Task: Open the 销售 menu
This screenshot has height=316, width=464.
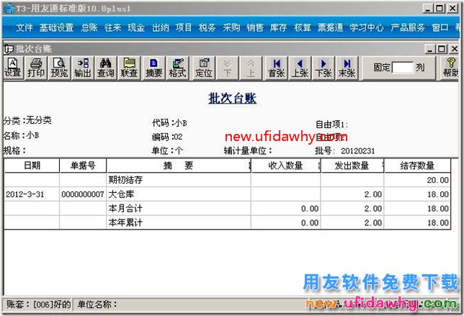Action: pyautogui.click(x=255, y=28)
